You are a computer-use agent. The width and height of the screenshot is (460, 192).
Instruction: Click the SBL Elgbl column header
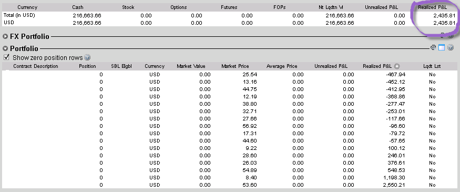[x=121, y=66]
